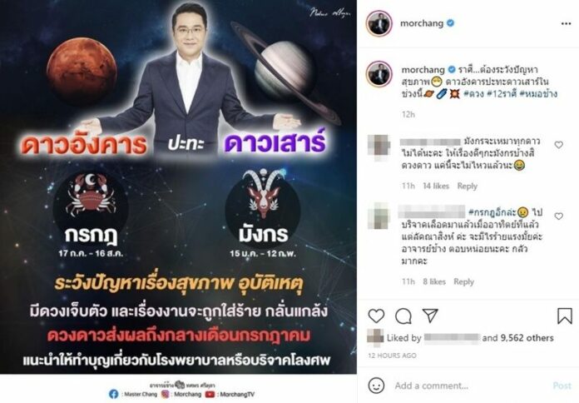Save post with bookmark icon
The width and height of the screenshot is (579, 403).
point(565,316)
